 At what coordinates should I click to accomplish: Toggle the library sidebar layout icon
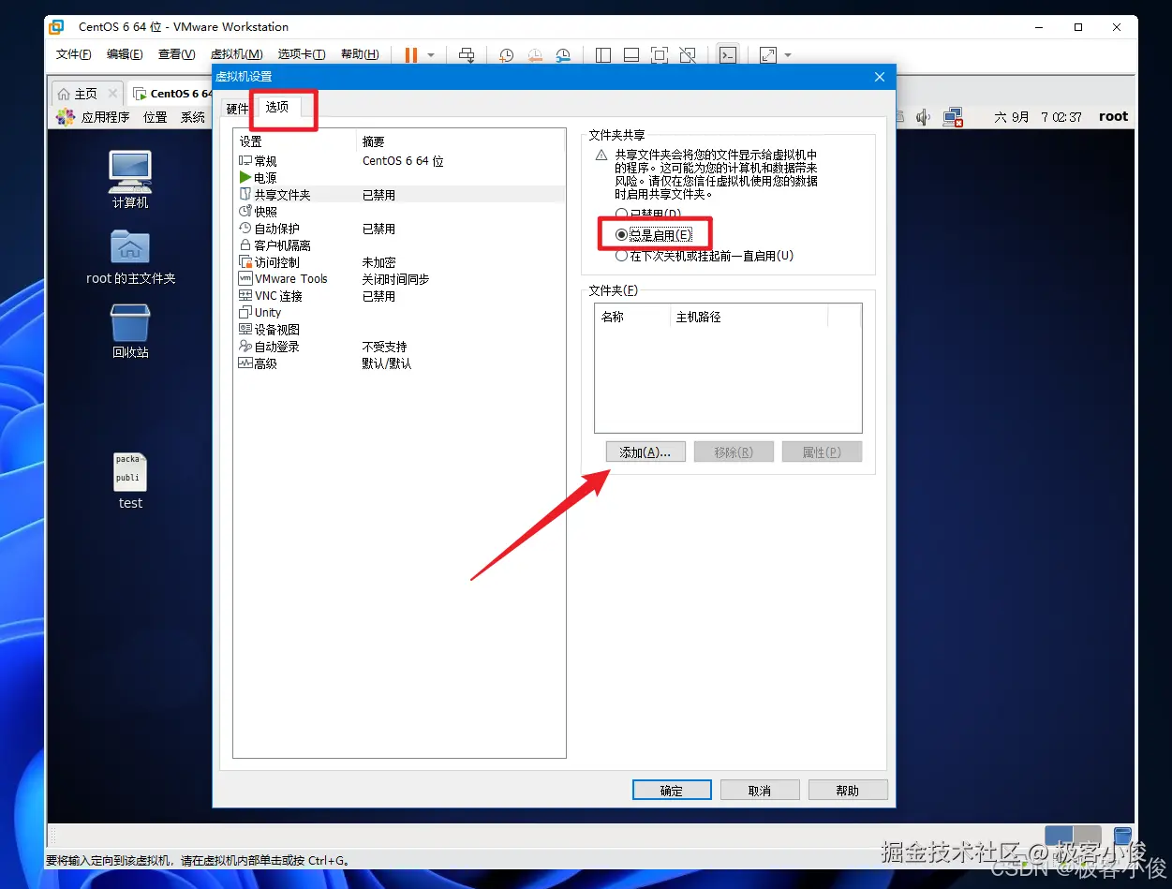pyautogui.click(x=603, y=55)
